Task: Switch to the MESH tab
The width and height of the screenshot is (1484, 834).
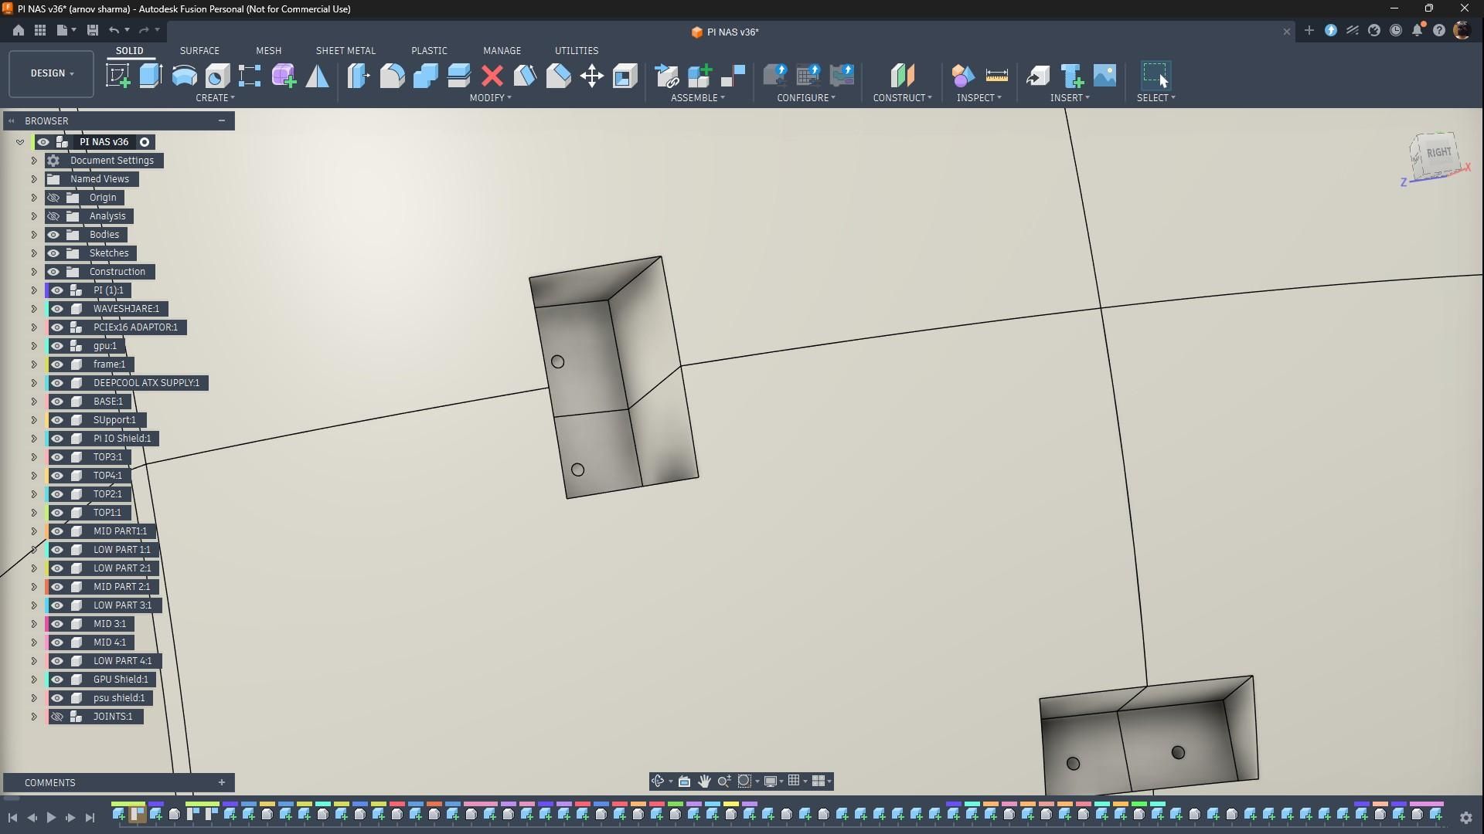Action: pyautogui.click(x=268, y=51)
